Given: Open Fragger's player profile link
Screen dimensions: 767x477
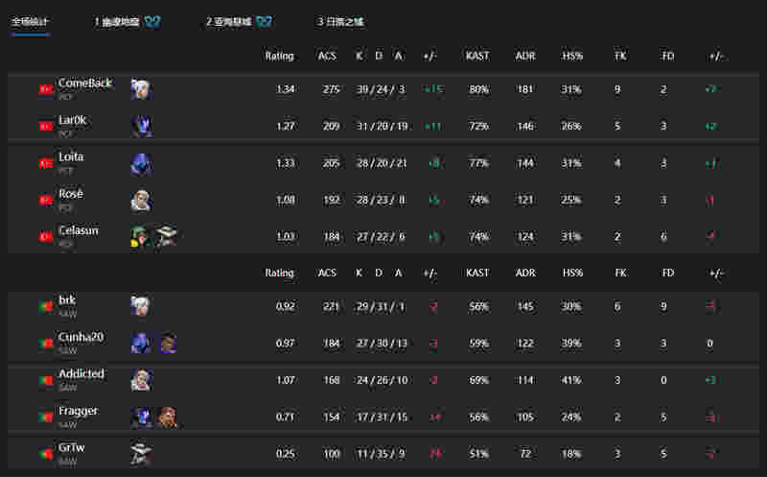Looking at the screenshot, I should coord(79,411).
